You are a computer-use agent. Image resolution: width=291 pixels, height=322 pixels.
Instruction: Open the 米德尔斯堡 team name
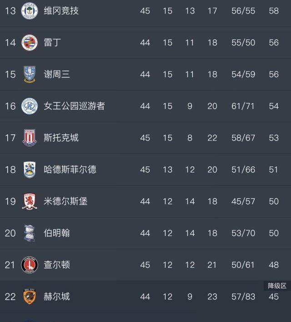65,201
